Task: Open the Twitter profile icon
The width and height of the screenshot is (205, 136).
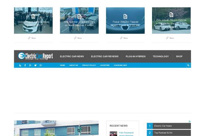Action: coord(36,65)
